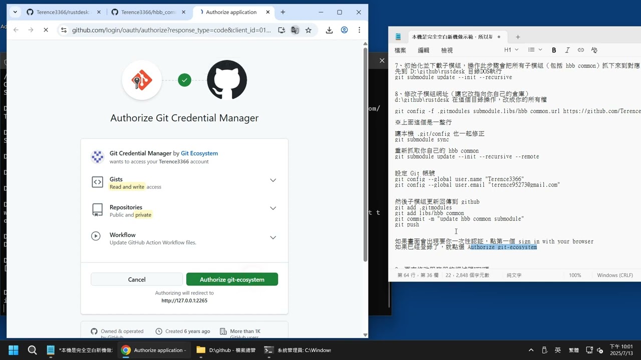
Task: Click the 繁體 IME mode indicator
Action: pyautogui.click(x=574, y=350)
